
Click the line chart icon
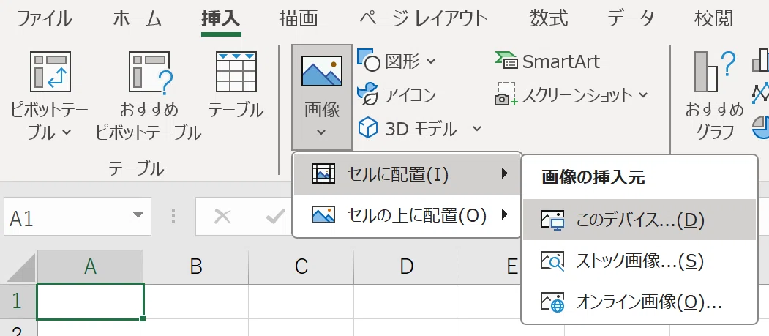[761, 93]
